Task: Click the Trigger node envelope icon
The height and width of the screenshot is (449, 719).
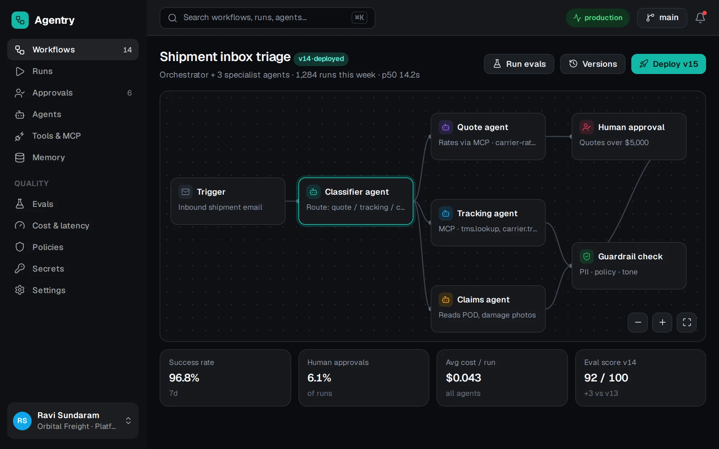Action: (x=186, y=192)
